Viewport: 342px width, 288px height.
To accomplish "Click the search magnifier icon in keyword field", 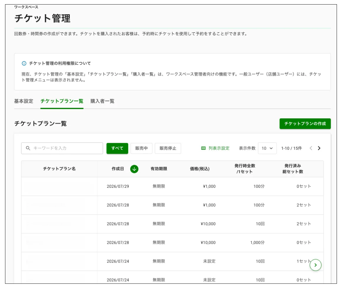I will (x=28, y=148).
